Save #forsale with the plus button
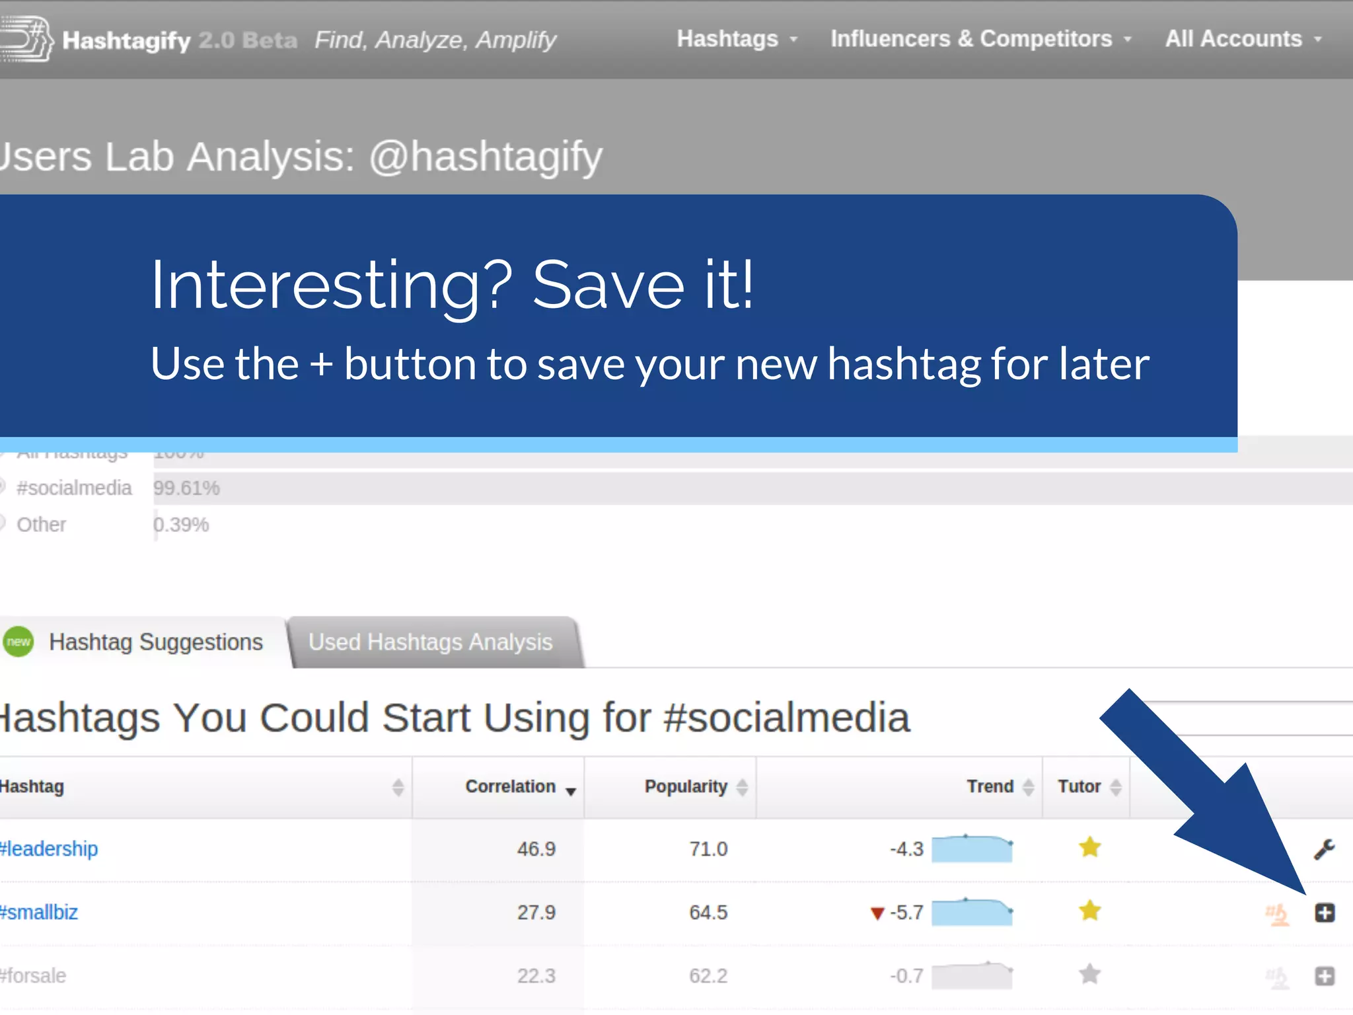Screen dimensions: 1353x1015 [1325, 976]
